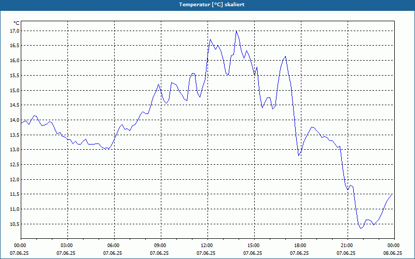Click the curve's lowest point after 21:00

click(361, 228)
